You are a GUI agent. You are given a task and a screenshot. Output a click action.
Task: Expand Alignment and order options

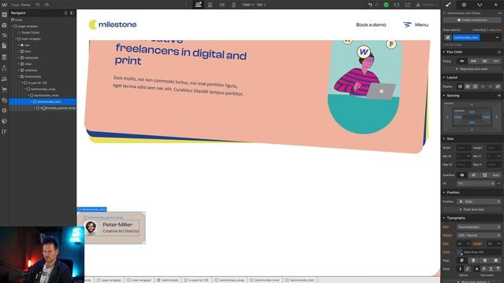click(472, 69)
